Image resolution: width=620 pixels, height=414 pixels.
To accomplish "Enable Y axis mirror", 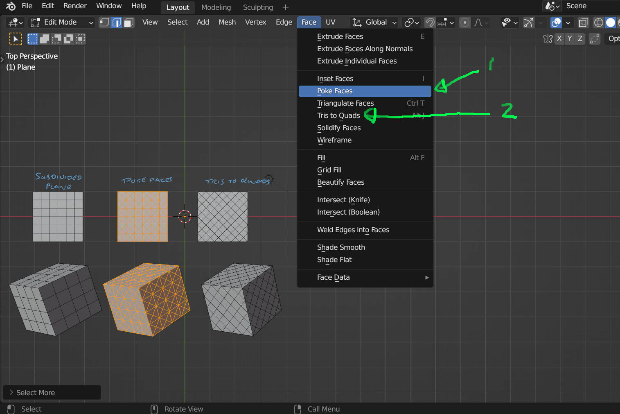I will click(x=570, y=38).
